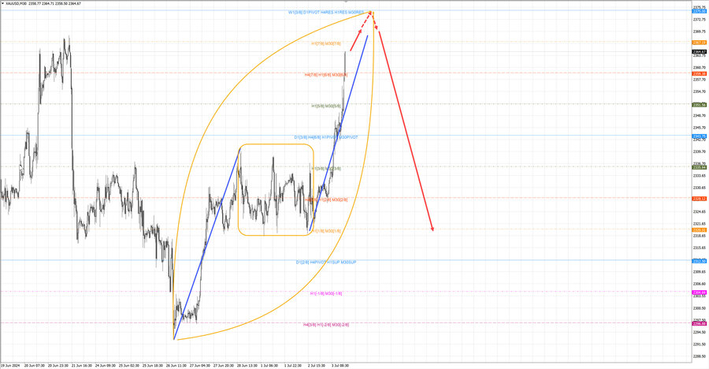Click the XAUUSD,M30 chart title text

14,4
